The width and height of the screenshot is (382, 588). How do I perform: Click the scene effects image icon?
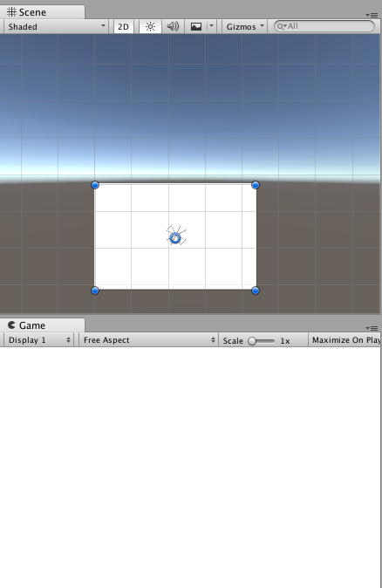tap(196, 27)
